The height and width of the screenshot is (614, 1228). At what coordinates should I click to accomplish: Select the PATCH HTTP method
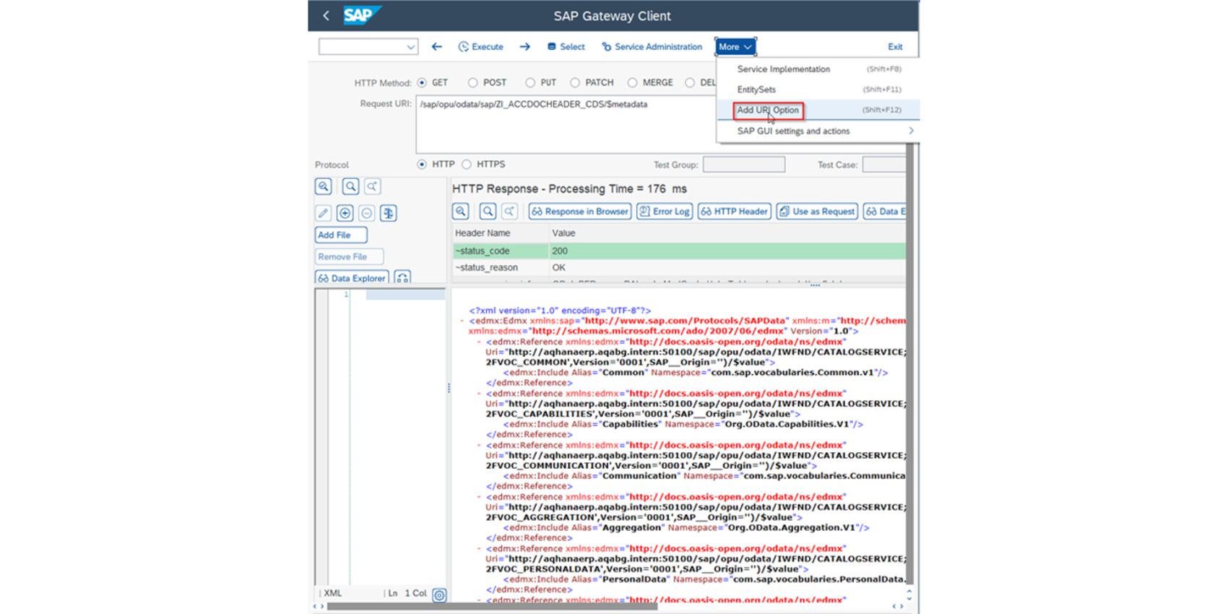(x=575, y=83)
